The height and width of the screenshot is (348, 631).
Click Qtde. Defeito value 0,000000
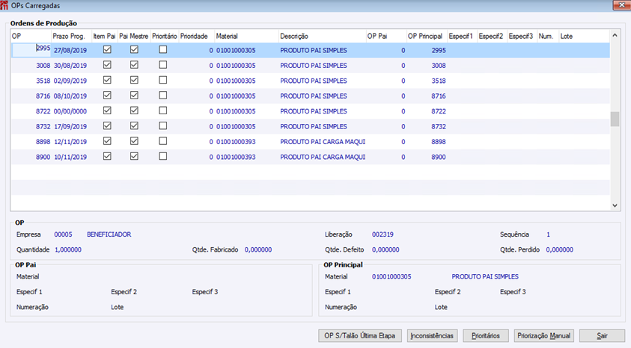[x=385, y=249]
